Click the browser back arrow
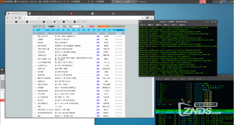Screen dimensions: 234x125 point(8,18)
